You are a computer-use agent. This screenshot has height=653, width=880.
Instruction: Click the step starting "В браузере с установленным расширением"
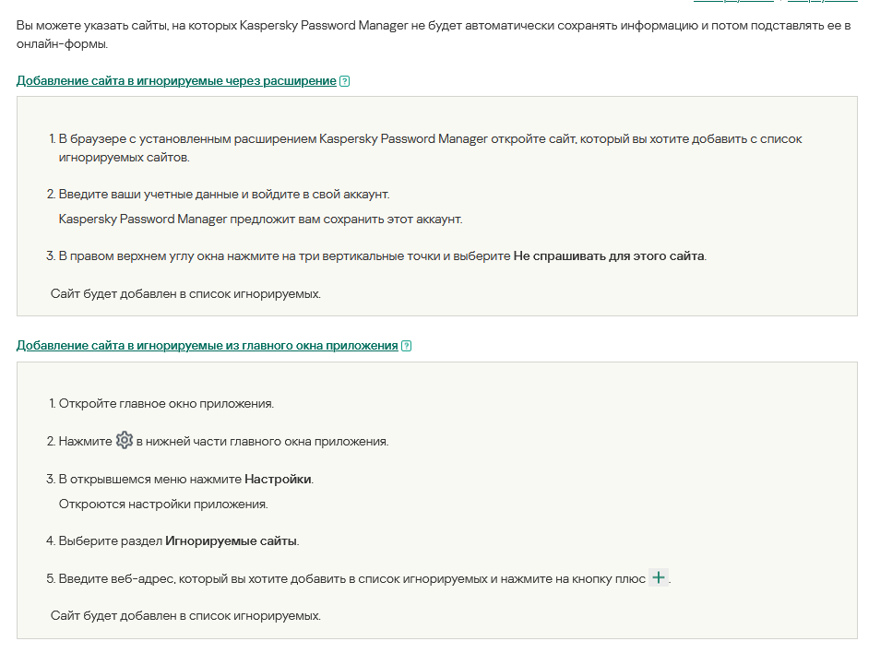pyautogui.click(x=430, y=139)
